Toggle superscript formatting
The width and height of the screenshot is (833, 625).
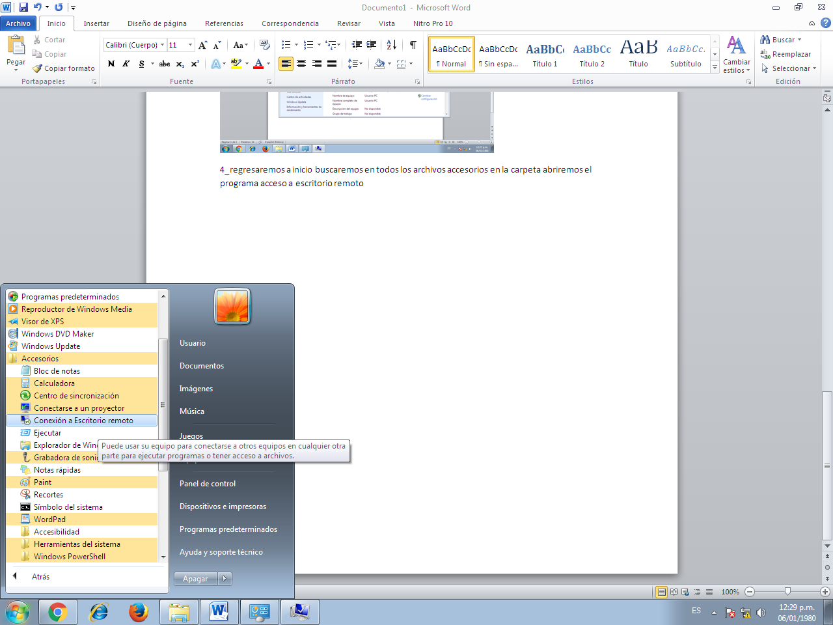[195, 64]
